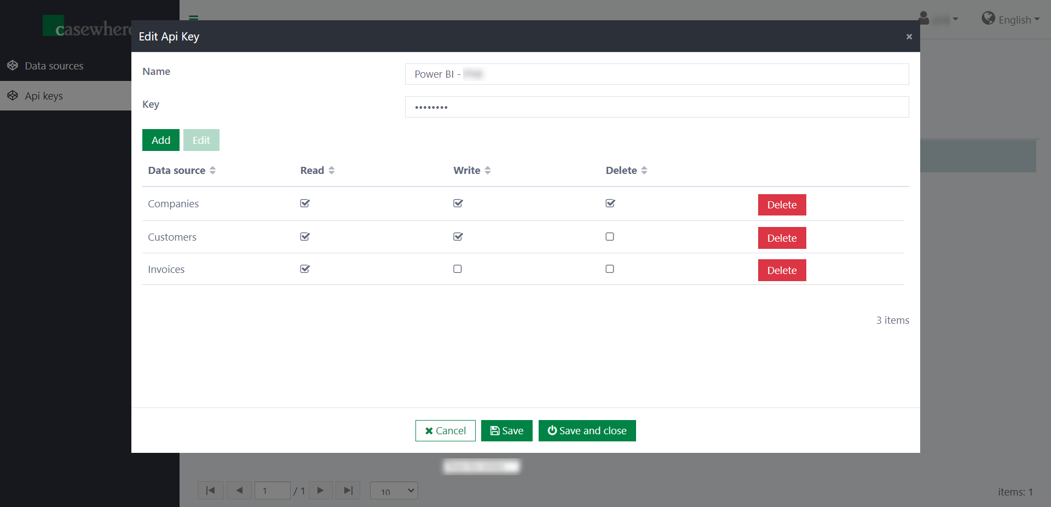This screenshot has width=1051, height=507.
Task: Sort by Read column
Action: 317,170
